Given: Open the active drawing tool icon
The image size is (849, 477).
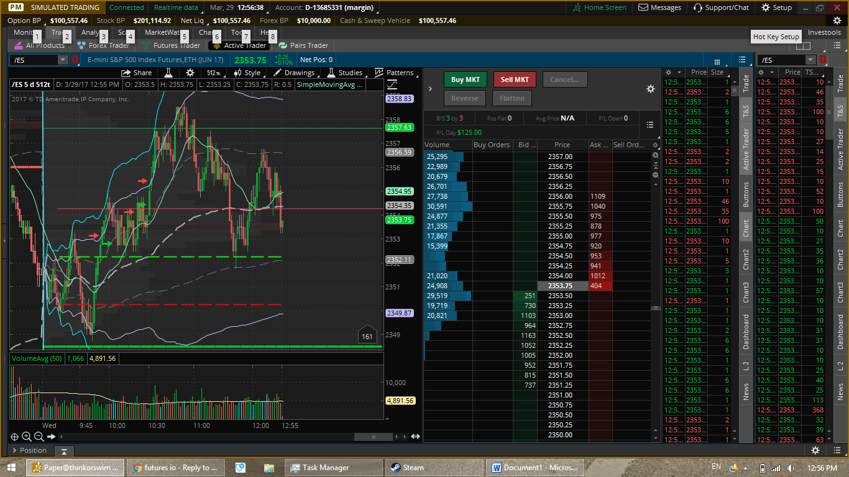Looking at the screenshot, I should [393, 84].
